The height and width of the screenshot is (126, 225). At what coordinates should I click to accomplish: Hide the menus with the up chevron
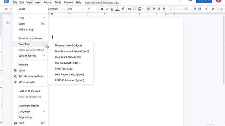(222, 9)
